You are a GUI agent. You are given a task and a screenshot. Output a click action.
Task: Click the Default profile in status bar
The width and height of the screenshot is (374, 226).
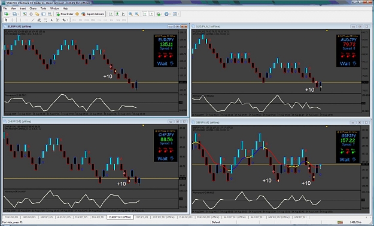pyautogui.click(x=216, y=222)
